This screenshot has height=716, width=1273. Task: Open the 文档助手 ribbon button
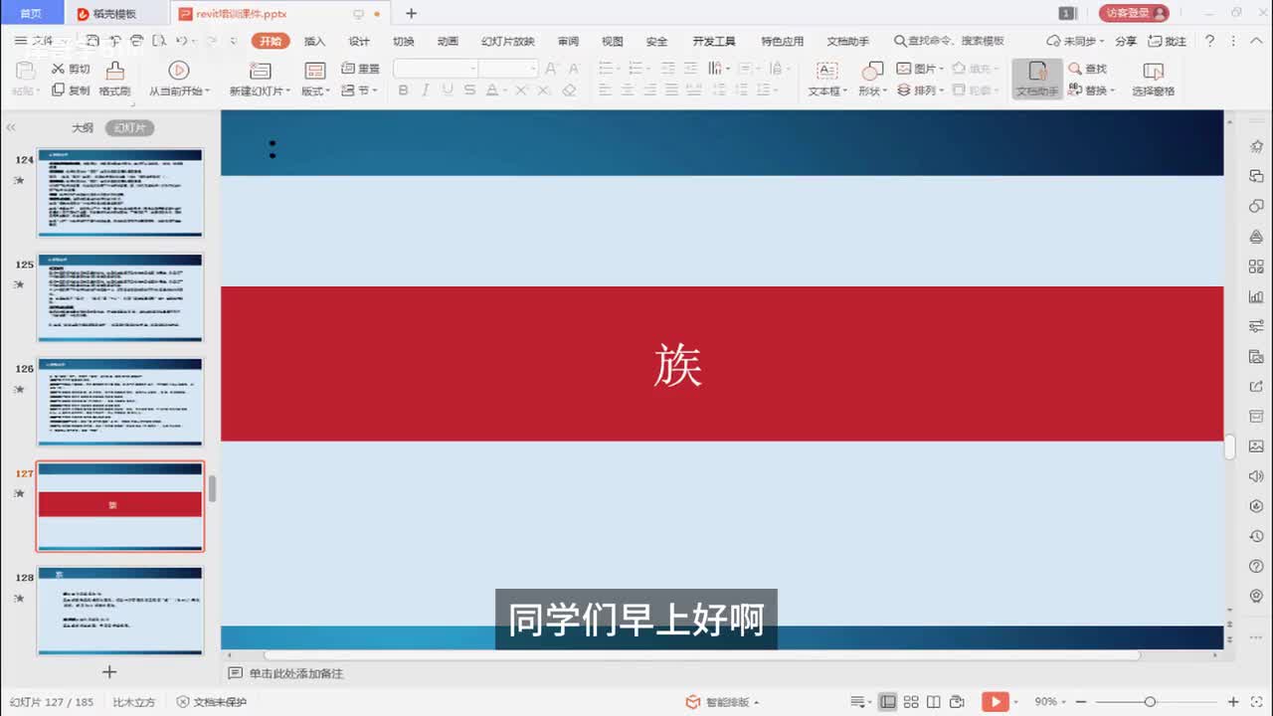(x=1037, y=79)
